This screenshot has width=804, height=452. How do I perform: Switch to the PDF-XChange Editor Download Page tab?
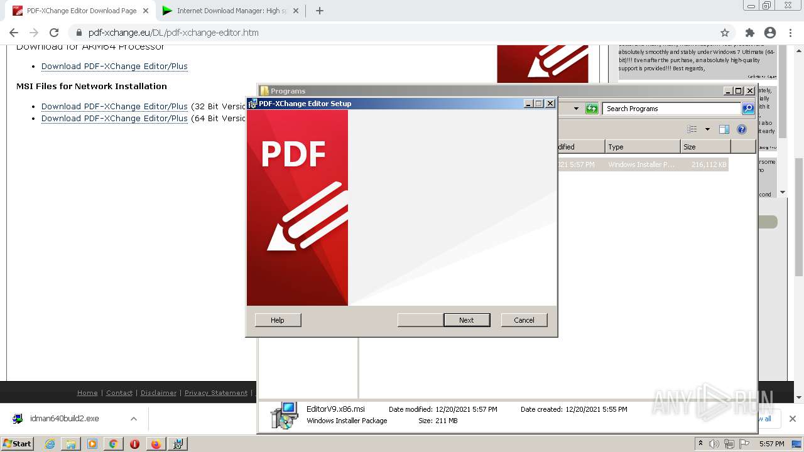click(x=81, y=11)
